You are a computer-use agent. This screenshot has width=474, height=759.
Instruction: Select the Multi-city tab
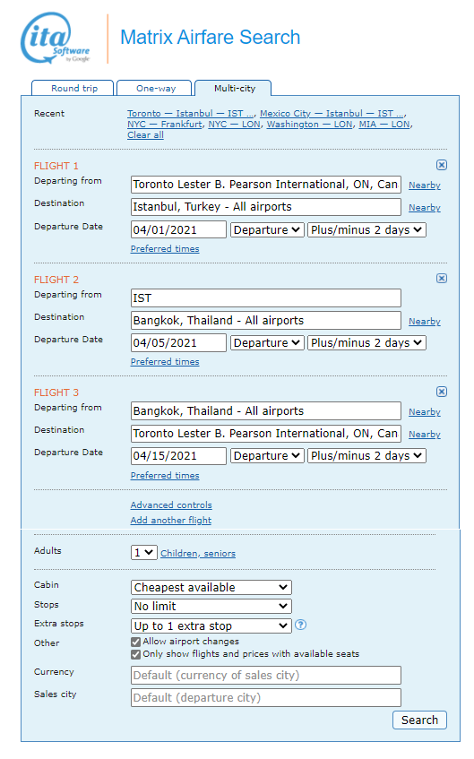click(x=233, y=88)
